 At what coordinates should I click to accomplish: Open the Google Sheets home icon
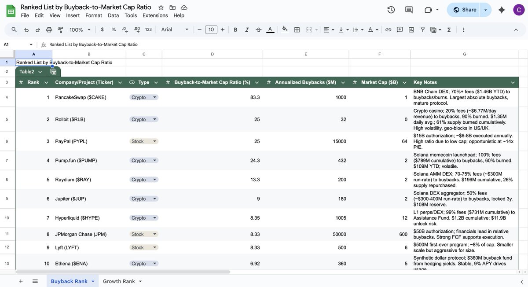pyautogui.click(x=11, y=11)
